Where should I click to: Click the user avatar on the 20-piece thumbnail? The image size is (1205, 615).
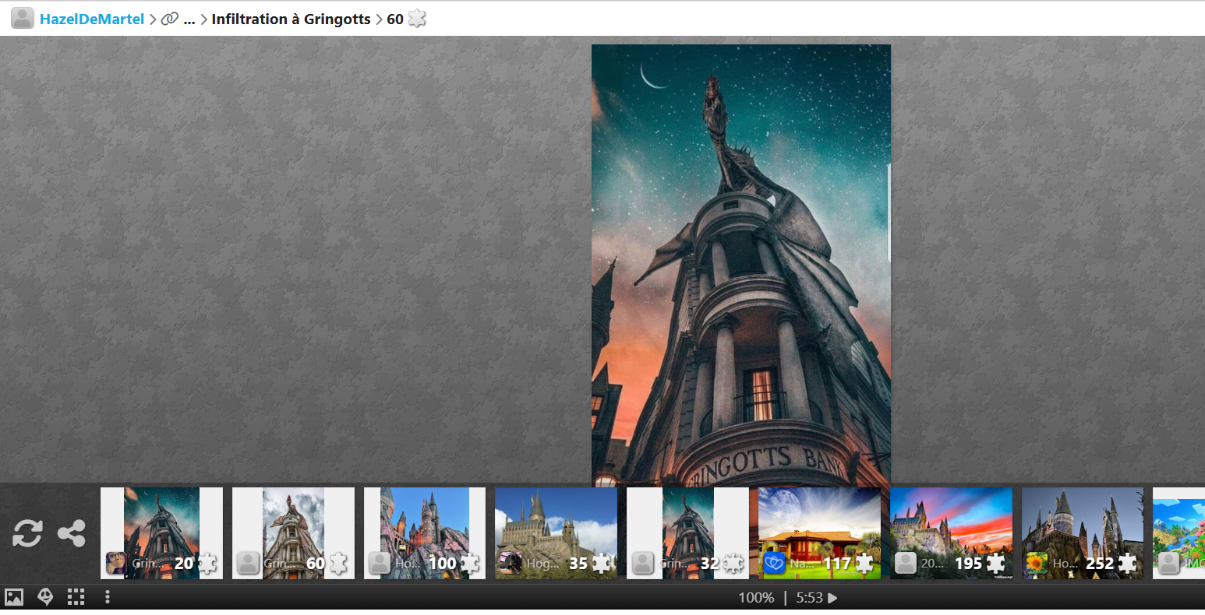point(116,563)
